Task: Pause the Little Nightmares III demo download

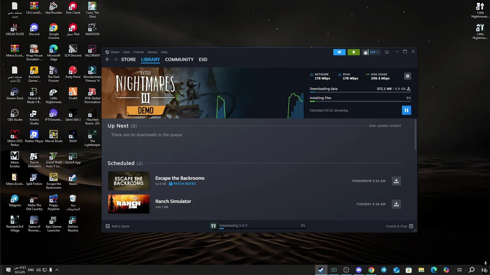Action: 406,110
